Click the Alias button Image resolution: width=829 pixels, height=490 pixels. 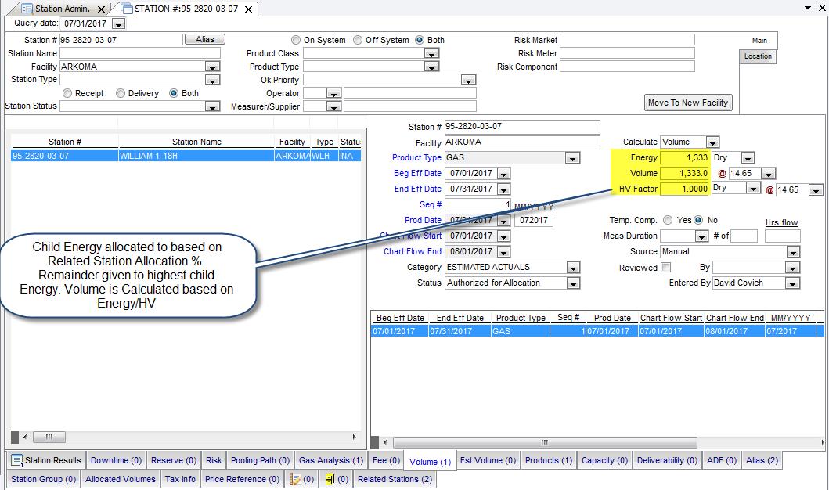204,39
